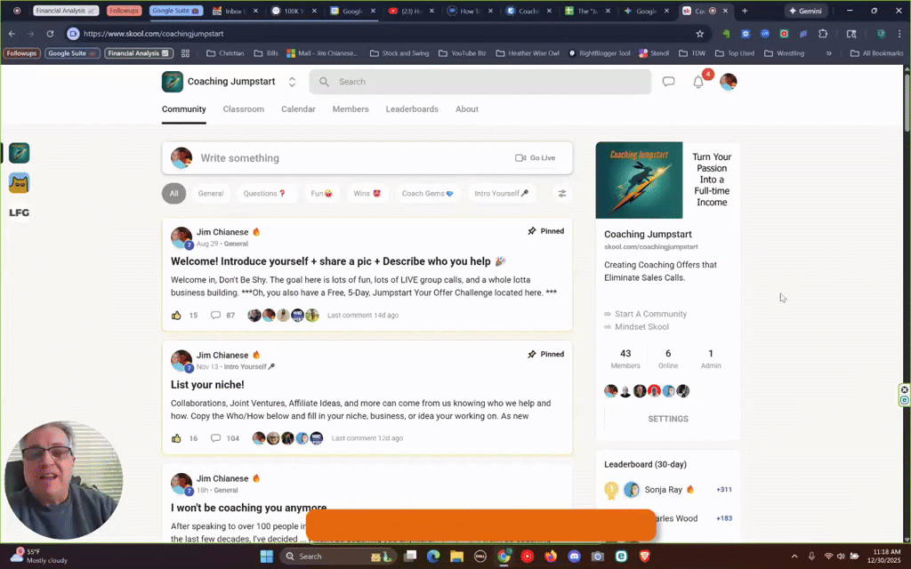Open the Gemini button in browser title bar

click(805, 11)
